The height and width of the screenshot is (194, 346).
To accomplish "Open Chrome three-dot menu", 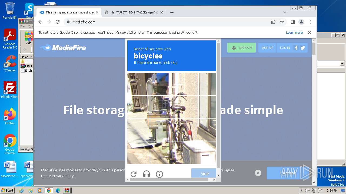I will click(x=310, y=22).
